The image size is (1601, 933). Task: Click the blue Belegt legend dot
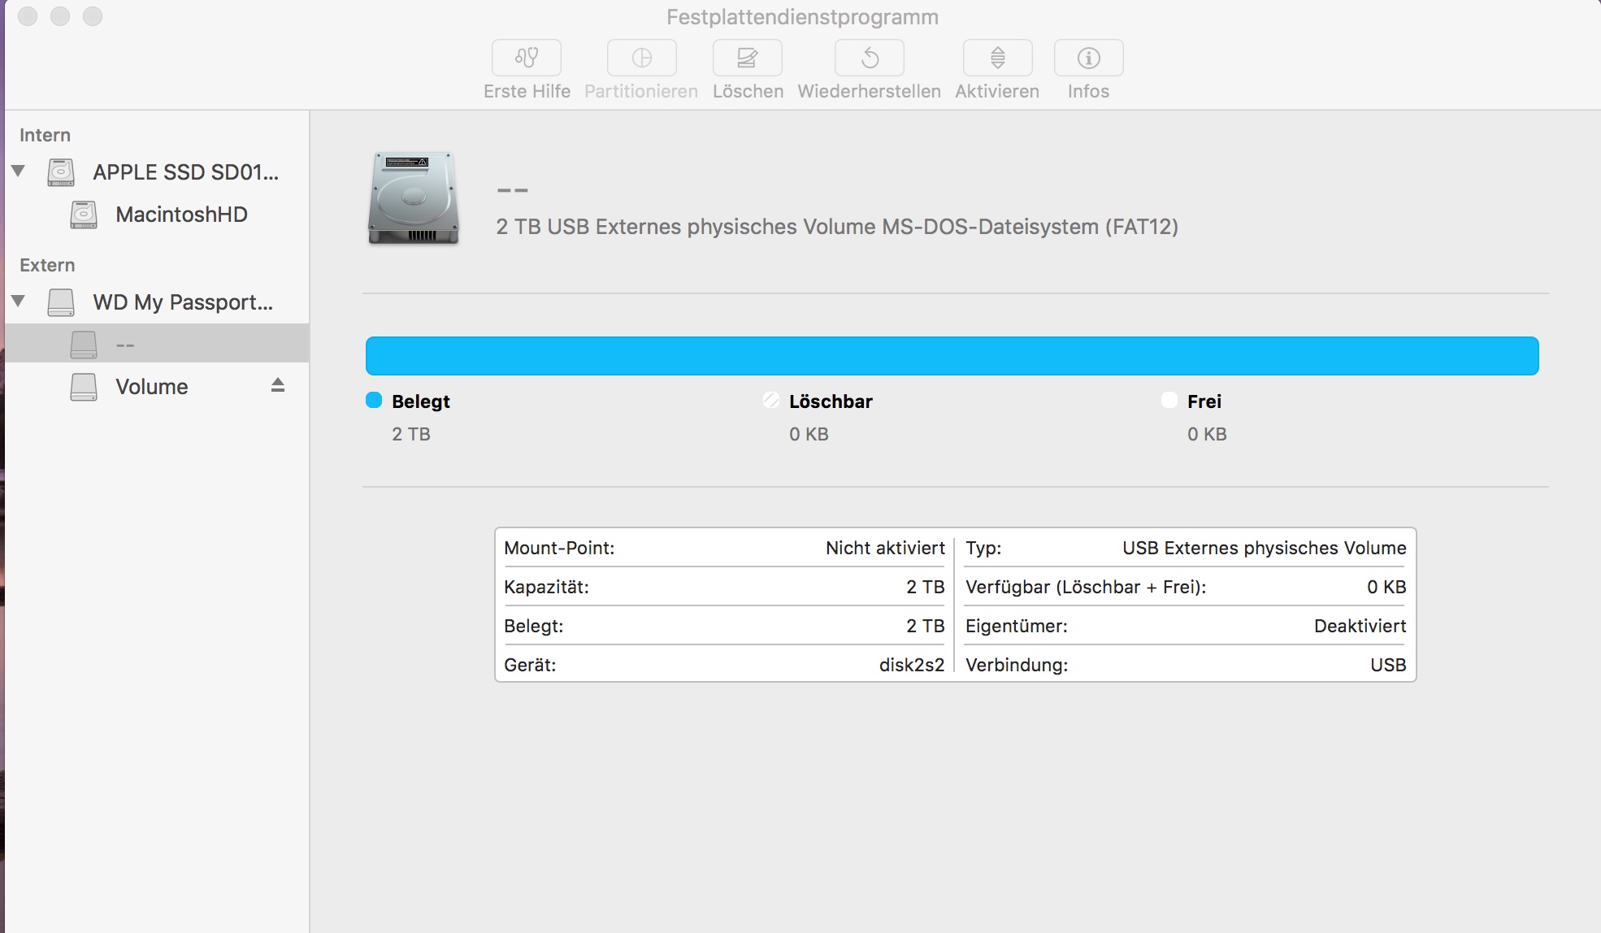tap(374, 400)
